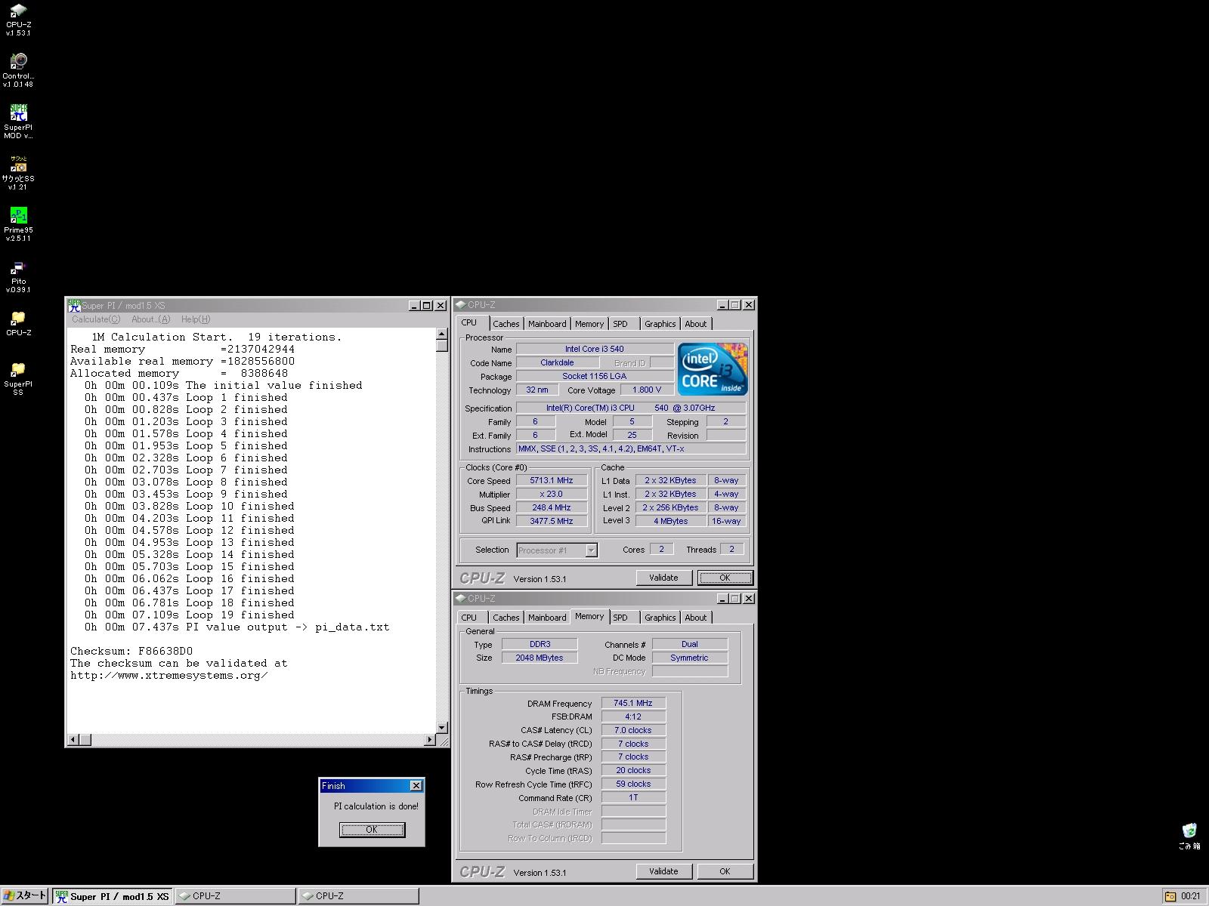Switch to About tab in upper CPU-Z
The width and height of the screenshot is (1209, 906).
click(696, 324)
